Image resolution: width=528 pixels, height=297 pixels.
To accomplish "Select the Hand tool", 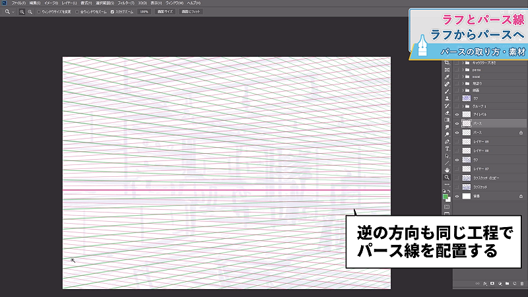I will (x=447, y=170).
